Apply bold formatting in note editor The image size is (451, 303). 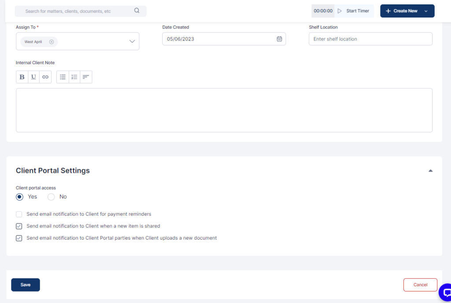[x=22, y=77]
